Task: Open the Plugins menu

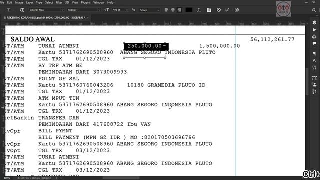Action: (x=86, y=2)
